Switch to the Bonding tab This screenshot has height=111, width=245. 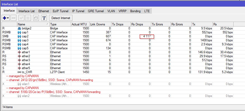coord(135,11)
